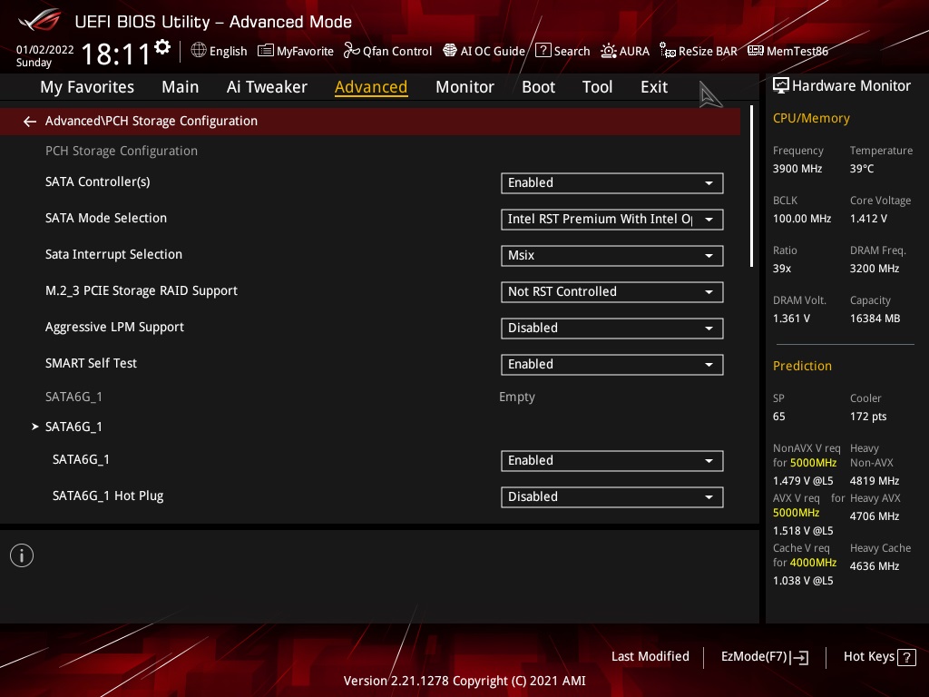
Task: Open the Sata Interrupt Selection dropdown
Action: pos(611,256)
